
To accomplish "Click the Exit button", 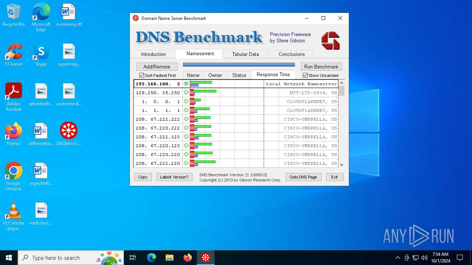I will coord(334,177).
